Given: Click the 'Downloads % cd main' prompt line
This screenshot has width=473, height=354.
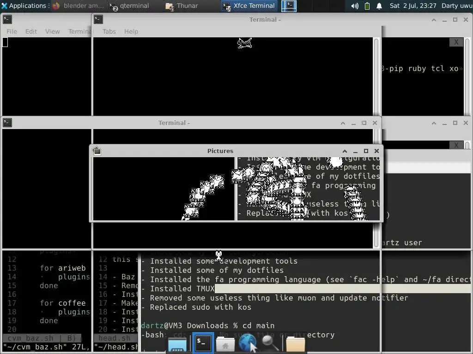Looking at the screenshot, I should tap(207, 325).
